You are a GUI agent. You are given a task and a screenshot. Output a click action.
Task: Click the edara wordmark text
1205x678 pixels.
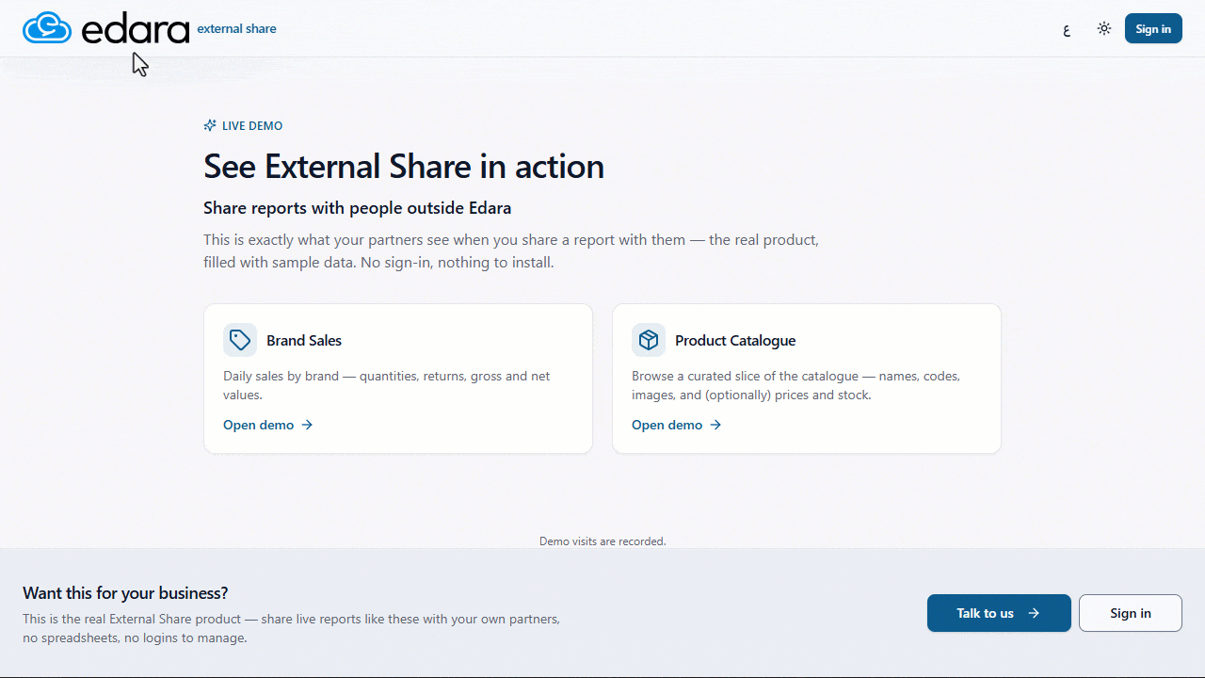[x=136, y=30]
